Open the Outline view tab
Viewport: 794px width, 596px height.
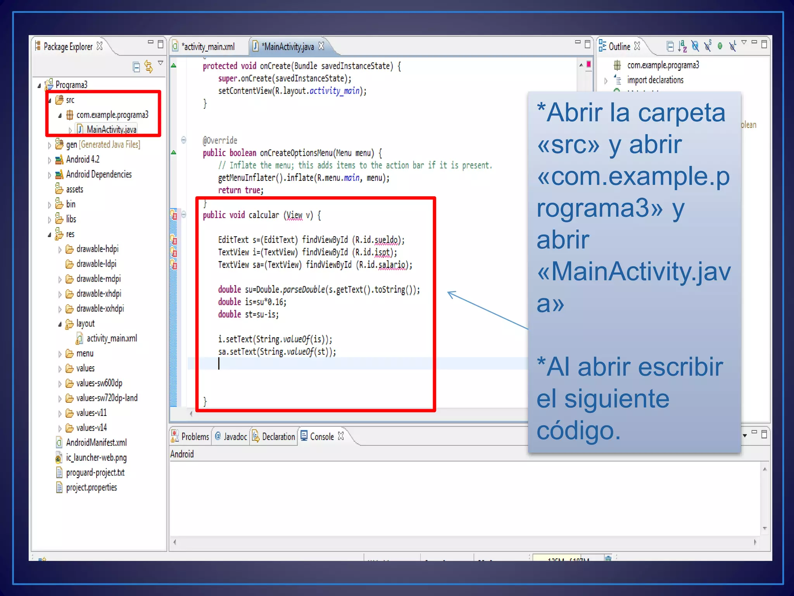click(x=619, y=47)
